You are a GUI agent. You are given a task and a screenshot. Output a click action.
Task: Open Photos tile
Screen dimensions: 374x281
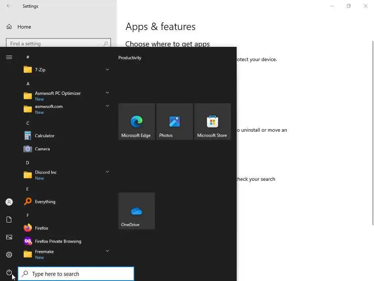174,121
